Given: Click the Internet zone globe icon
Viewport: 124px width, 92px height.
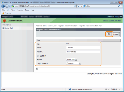Looking at the screenshot, I should 70,89.
